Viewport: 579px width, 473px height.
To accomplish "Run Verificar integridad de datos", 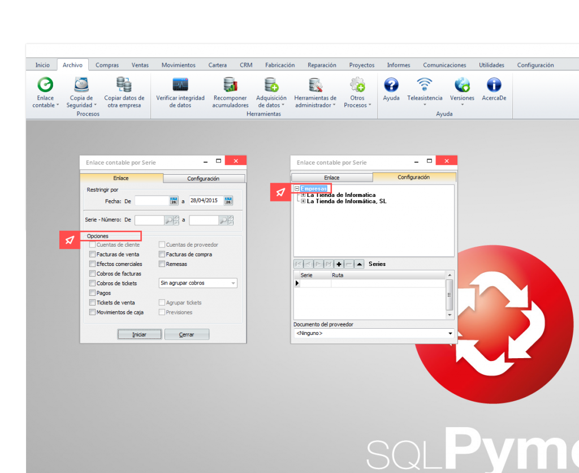I will click(x=180, y=85).
